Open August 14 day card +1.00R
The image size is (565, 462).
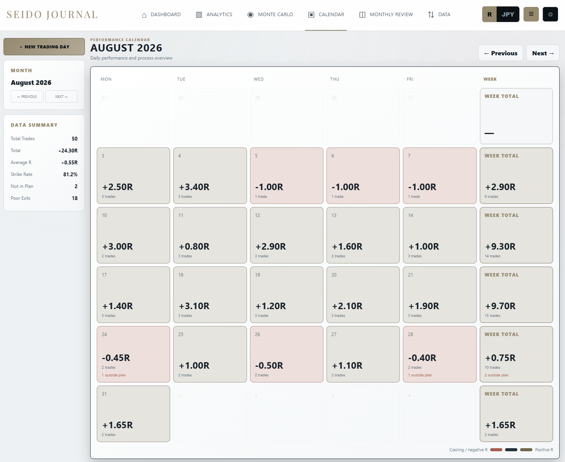[x=440, y=235]
